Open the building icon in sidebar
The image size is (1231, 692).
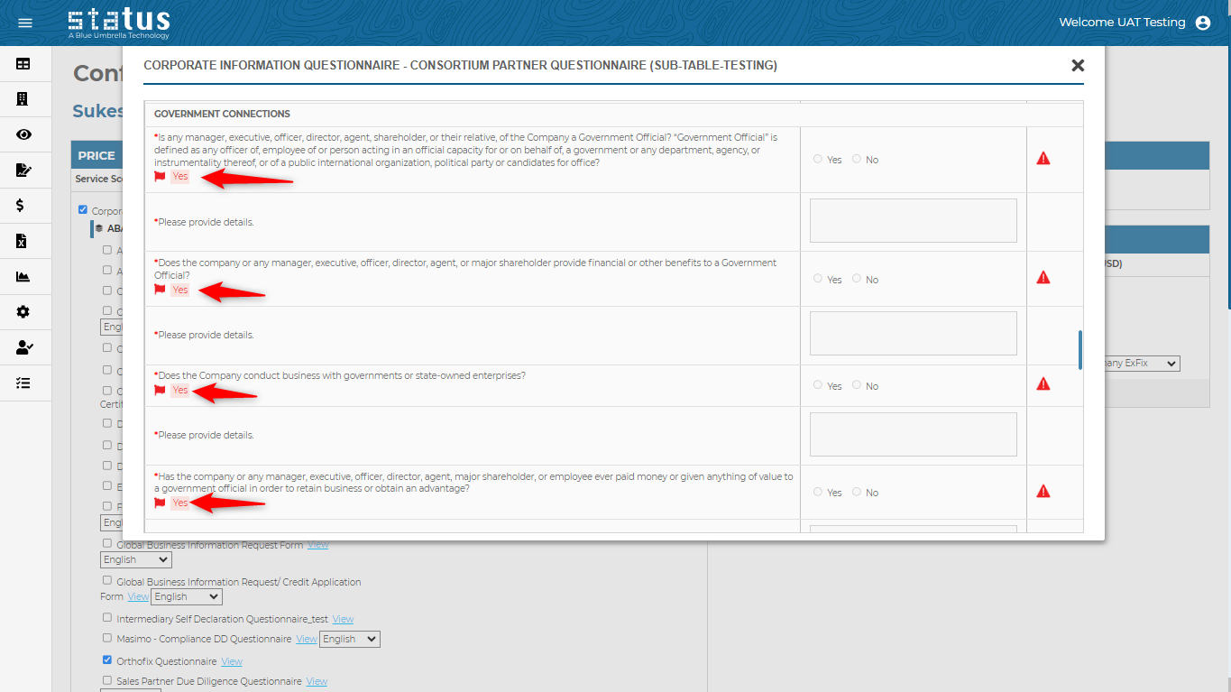23,99
